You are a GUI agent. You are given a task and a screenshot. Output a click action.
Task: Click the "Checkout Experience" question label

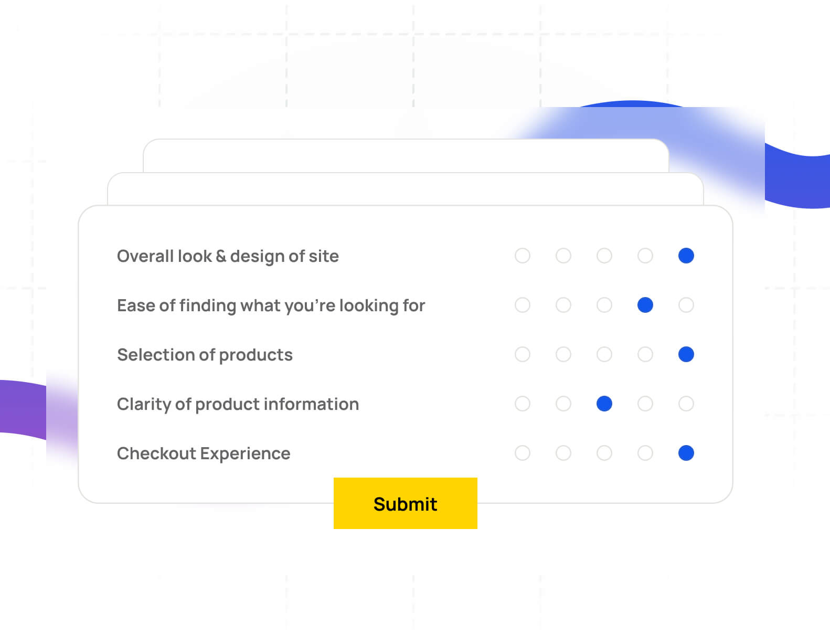[x=204, y=453]
